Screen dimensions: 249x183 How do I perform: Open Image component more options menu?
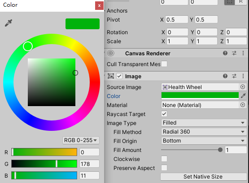tap(243, 76)
